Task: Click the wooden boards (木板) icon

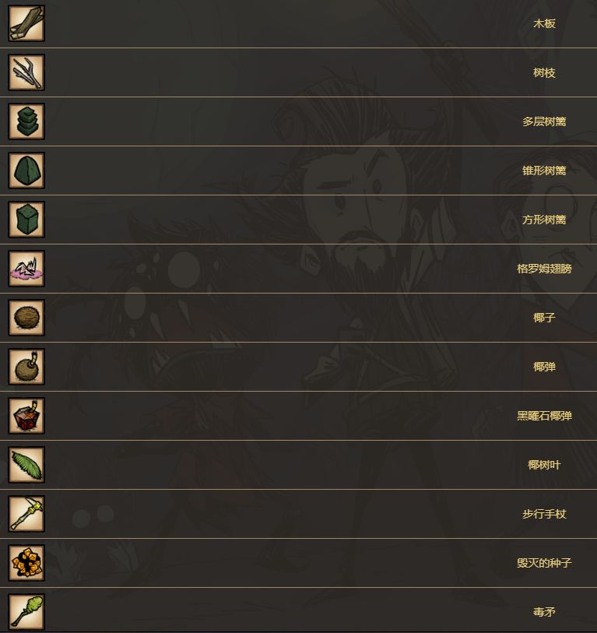Action: pyautogui.click(x=26, y=23)
